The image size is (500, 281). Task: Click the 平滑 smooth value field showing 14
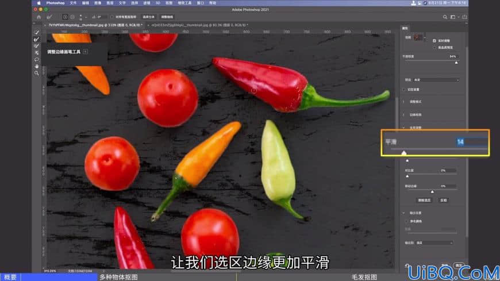coord(472,142)
